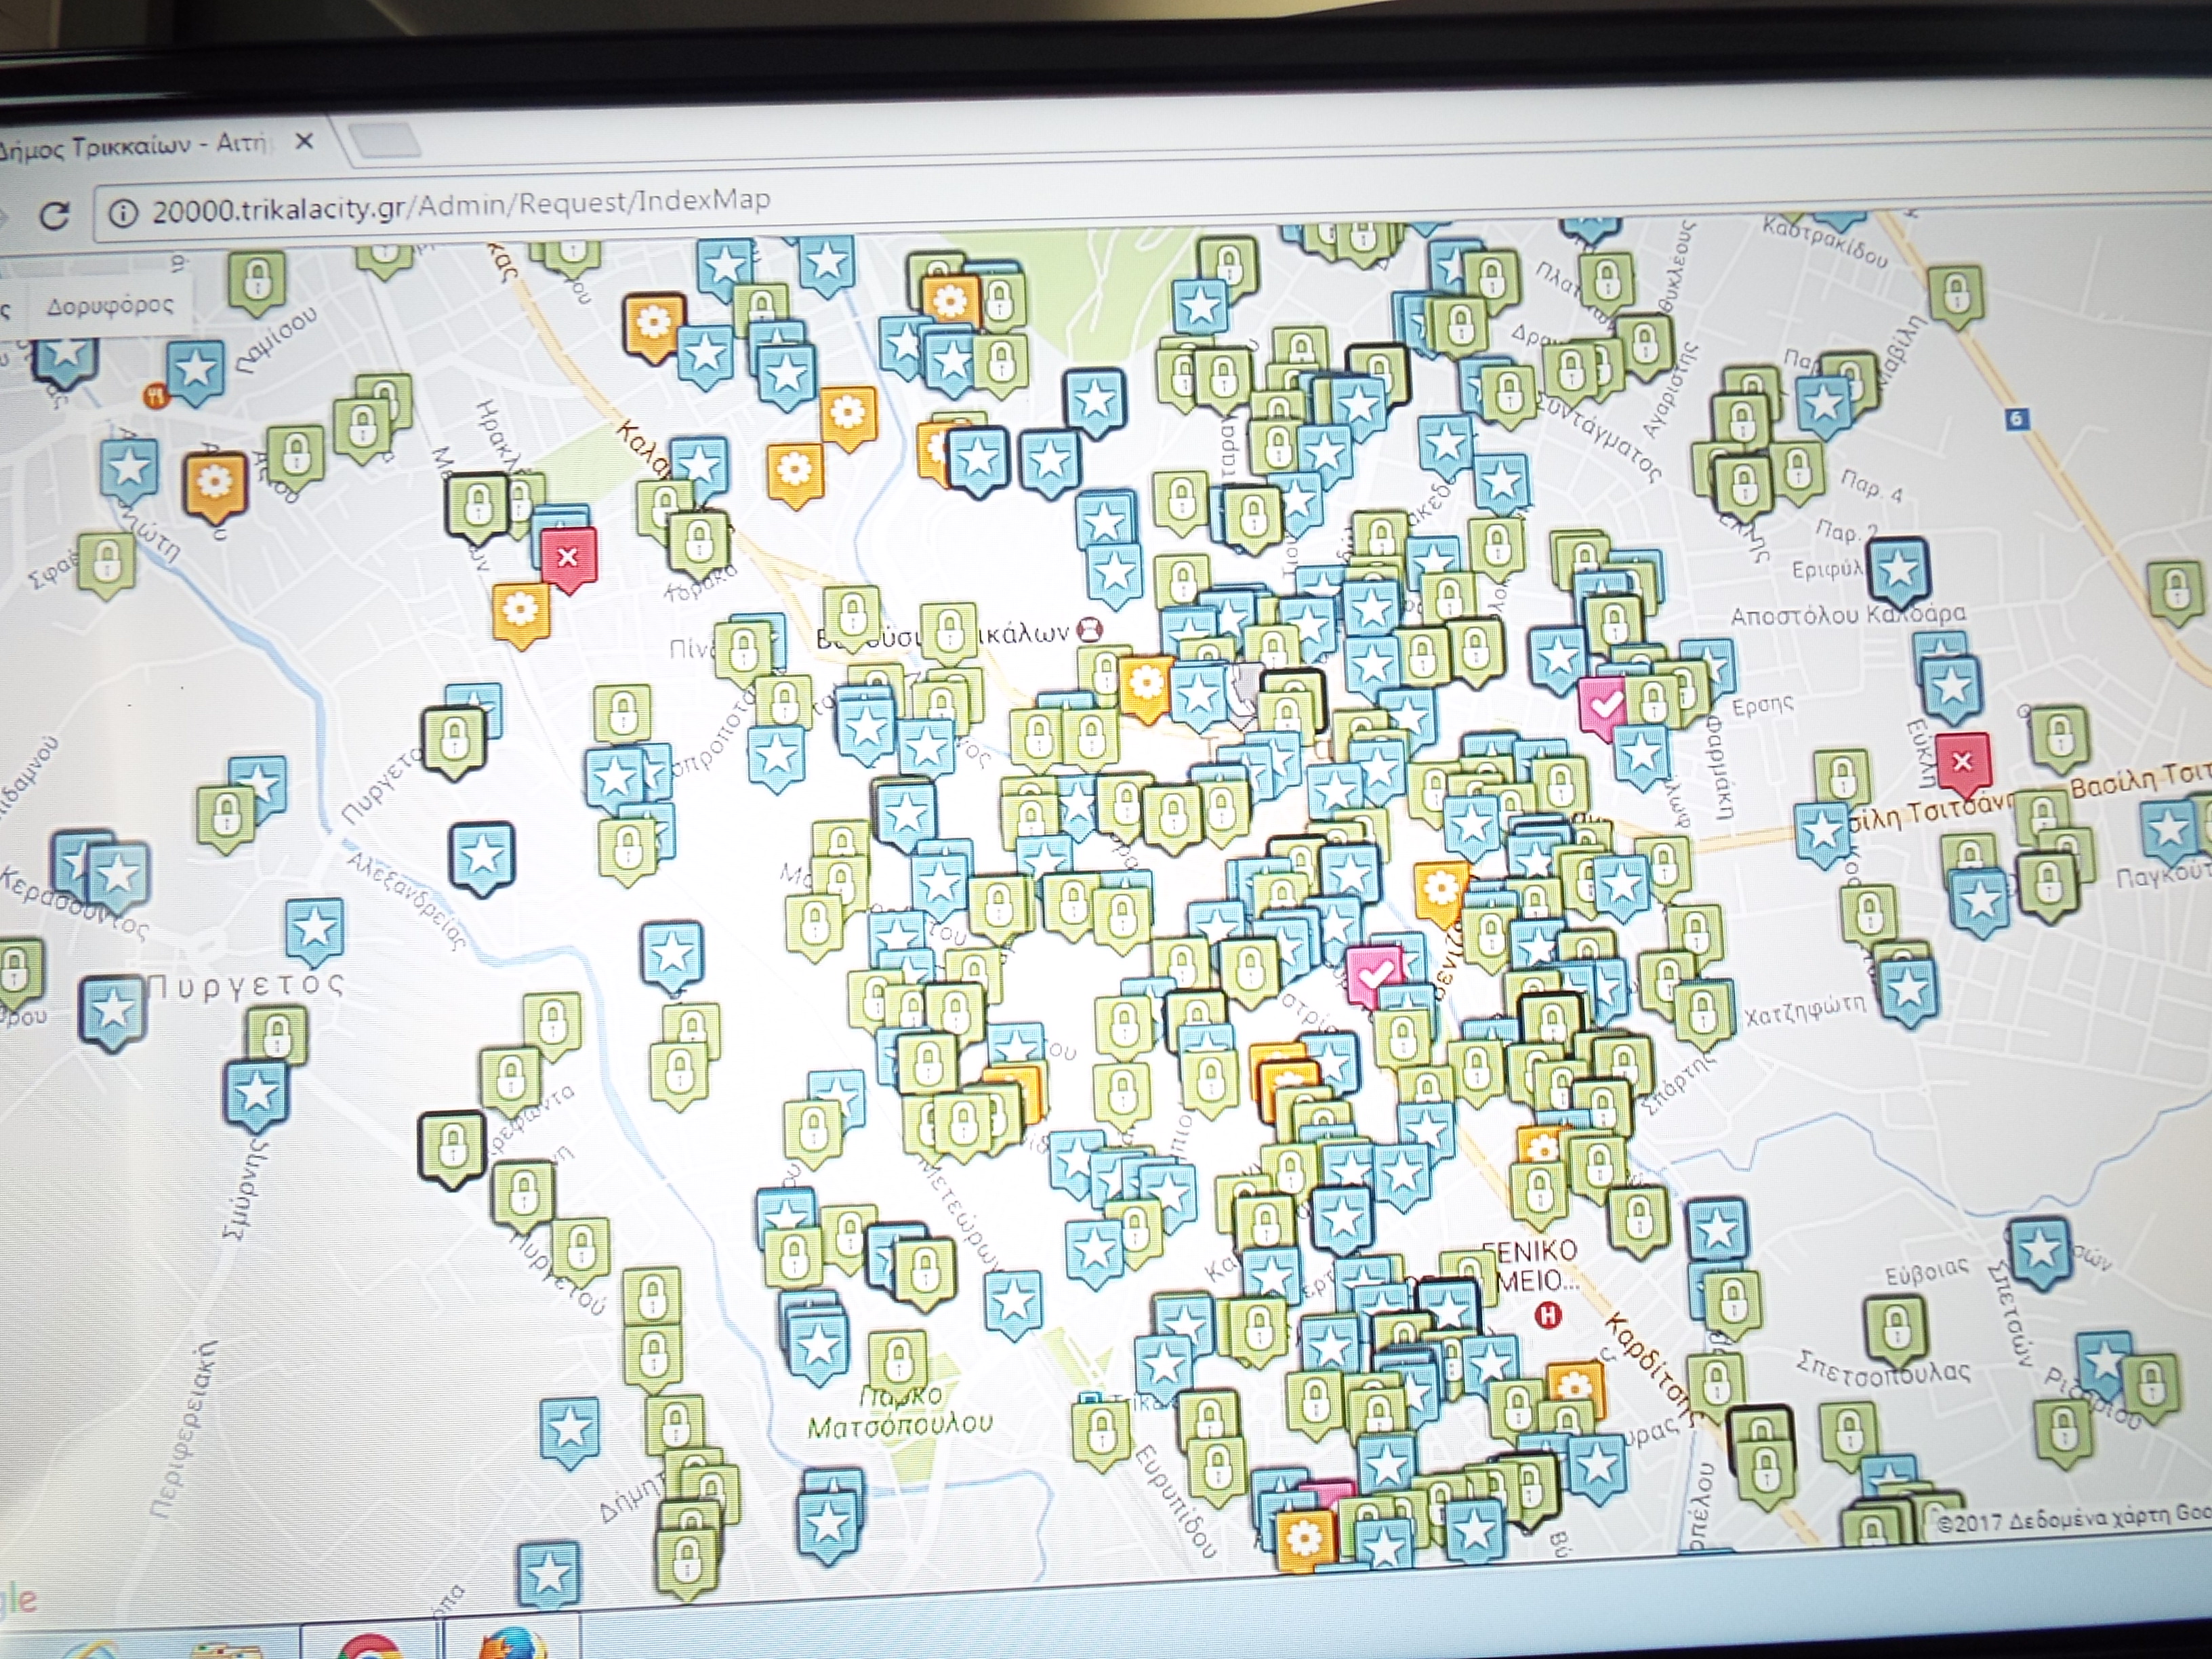Click the red hospital H icon
Viewport: 2212px width, 1659px height.
click(x=1548, y=1315)
